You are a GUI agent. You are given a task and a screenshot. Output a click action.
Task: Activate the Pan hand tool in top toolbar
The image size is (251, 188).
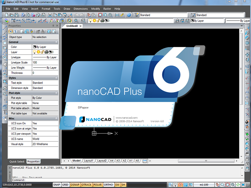click(x=88, y=15)
